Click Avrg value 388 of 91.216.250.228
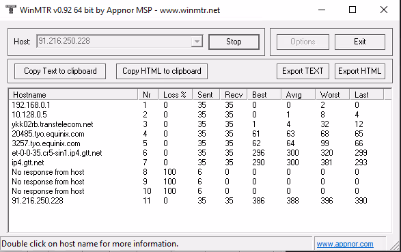The image size is (401, 252). (x=292, y=201)
